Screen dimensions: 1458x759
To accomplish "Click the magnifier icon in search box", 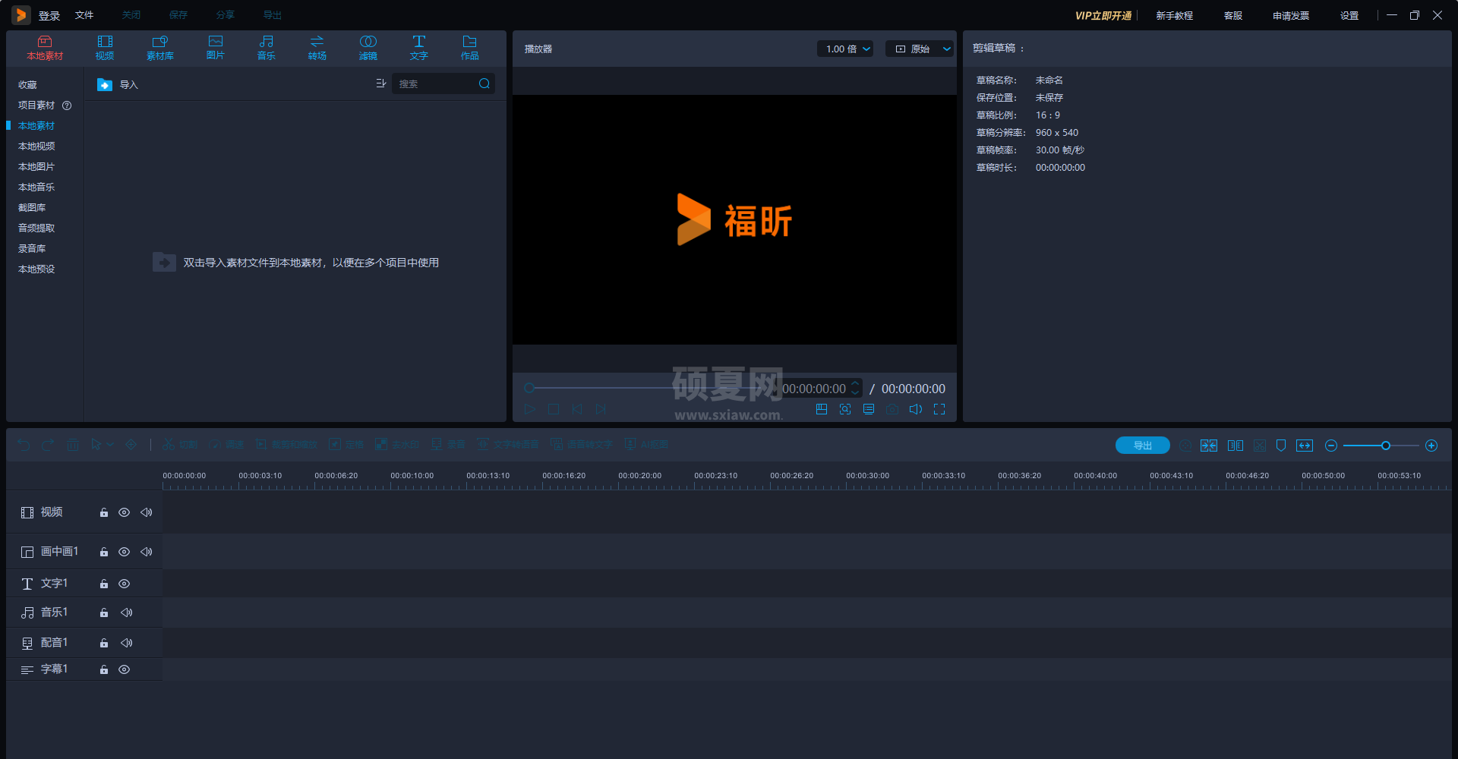I will [484, 83].
